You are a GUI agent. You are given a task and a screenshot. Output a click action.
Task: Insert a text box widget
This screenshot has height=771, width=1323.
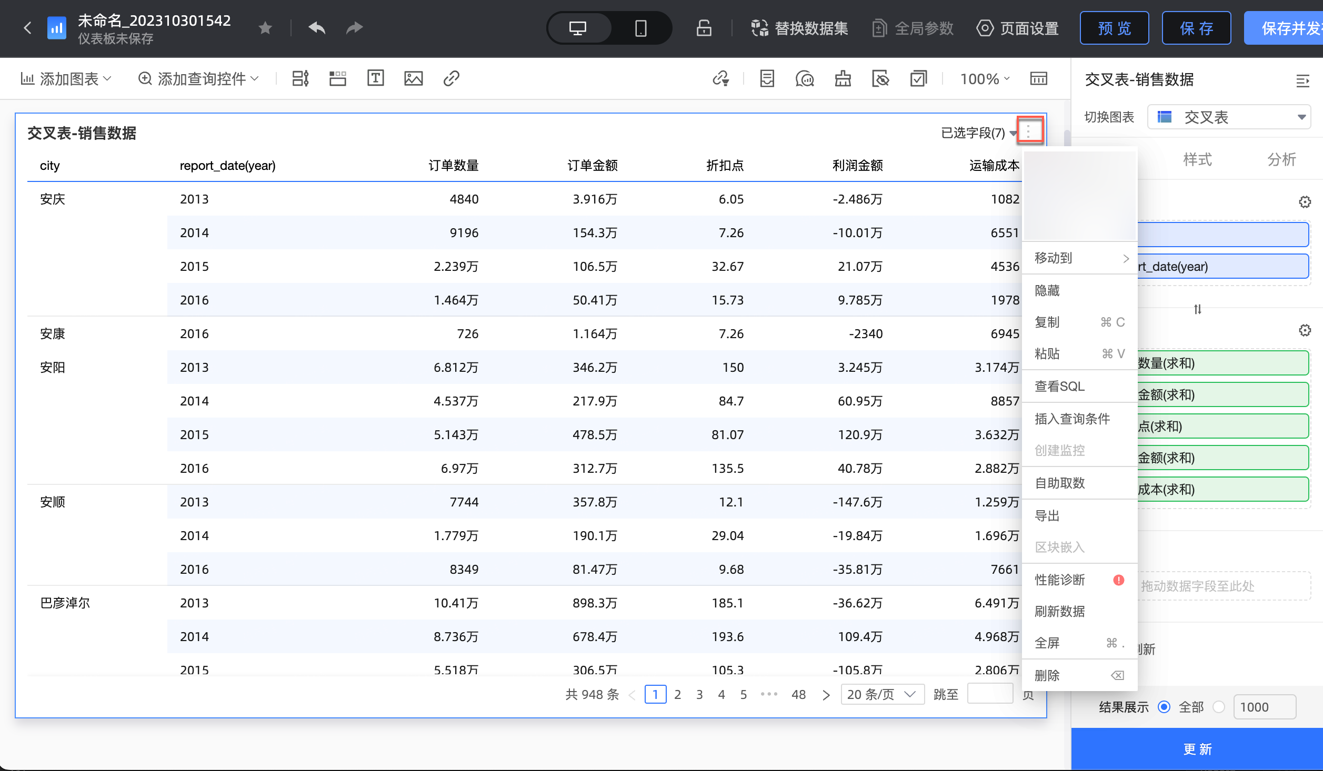[x=376, y=78]
